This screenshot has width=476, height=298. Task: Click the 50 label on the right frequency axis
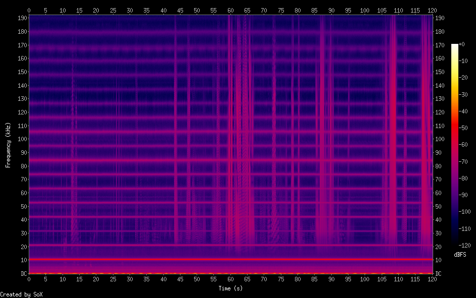(x=438, y=206)
